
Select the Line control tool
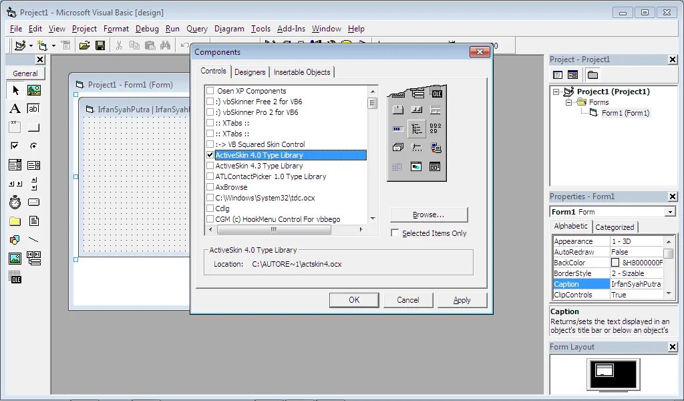tap(34, 240)
